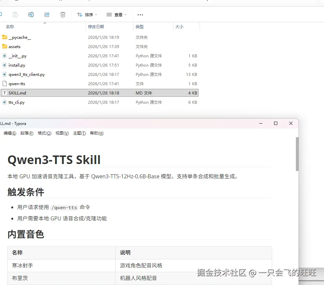This screenshot has width=324, height=285.
Task: Click the 布里茨 table cell
Action: tap(61, 278)
